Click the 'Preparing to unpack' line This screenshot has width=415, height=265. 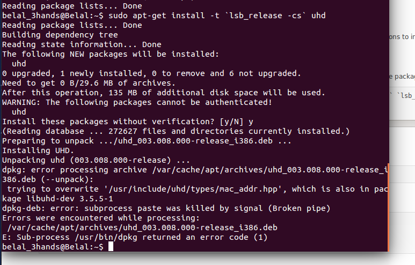tap(147, 141)
